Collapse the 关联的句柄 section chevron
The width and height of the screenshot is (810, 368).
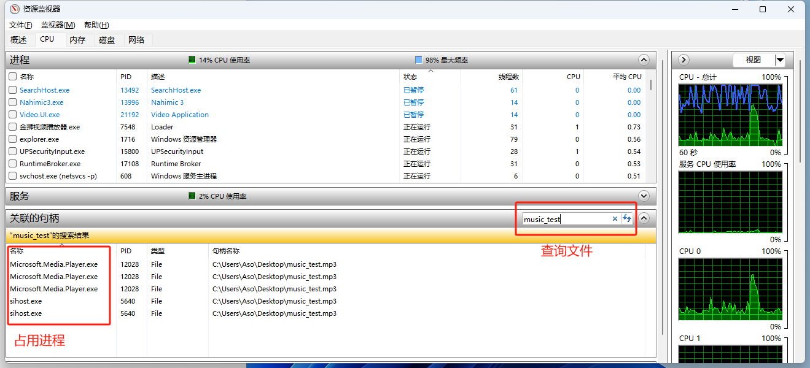[x=644, y=218]
